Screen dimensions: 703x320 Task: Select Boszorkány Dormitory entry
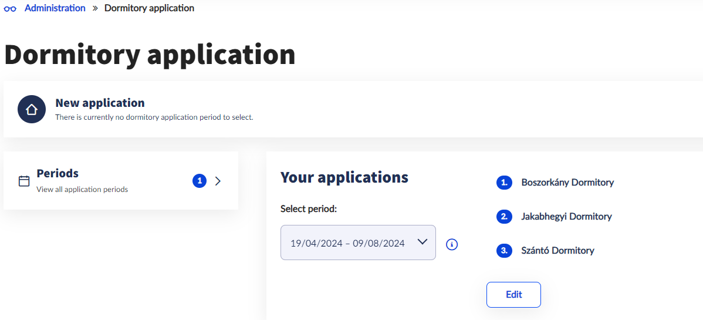point(567,183)
